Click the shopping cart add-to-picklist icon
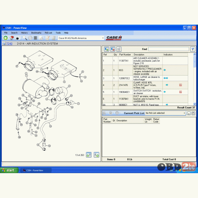 click(119, 49)
